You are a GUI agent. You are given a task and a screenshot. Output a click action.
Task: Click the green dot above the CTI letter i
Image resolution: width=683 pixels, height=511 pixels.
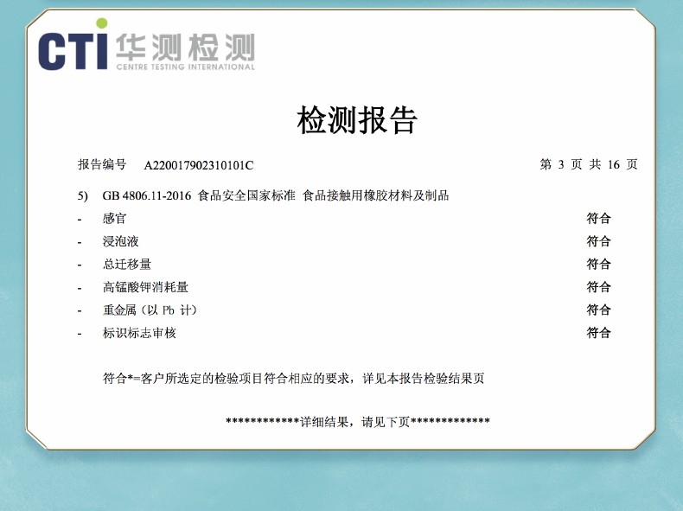tap(102, 24)
